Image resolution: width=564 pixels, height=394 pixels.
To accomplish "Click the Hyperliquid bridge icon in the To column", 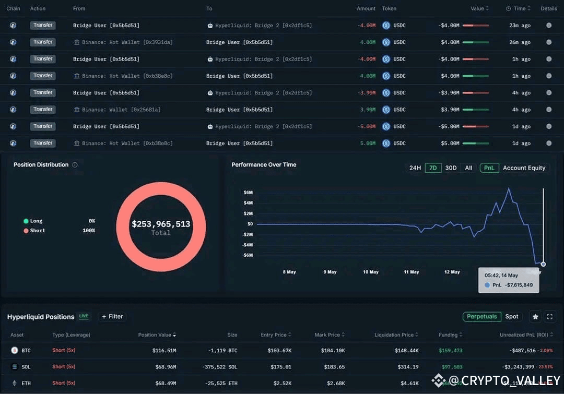I will click(x=209, y=25).
